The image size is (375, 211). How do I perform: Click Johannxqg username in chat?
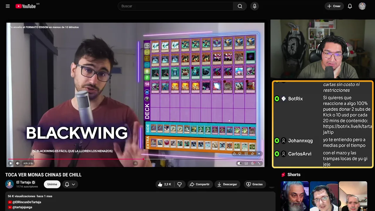(300, 141)
